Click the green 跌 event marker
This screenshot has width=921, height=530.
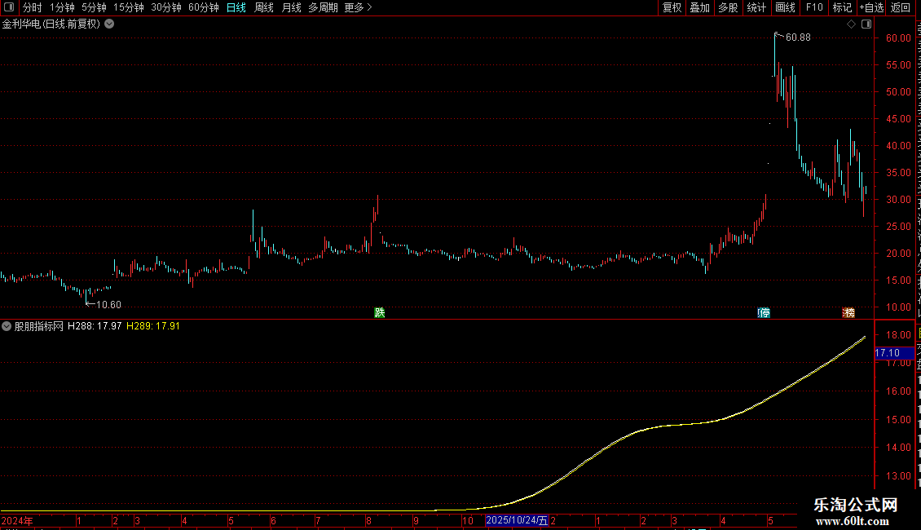[x=380, y=312]
